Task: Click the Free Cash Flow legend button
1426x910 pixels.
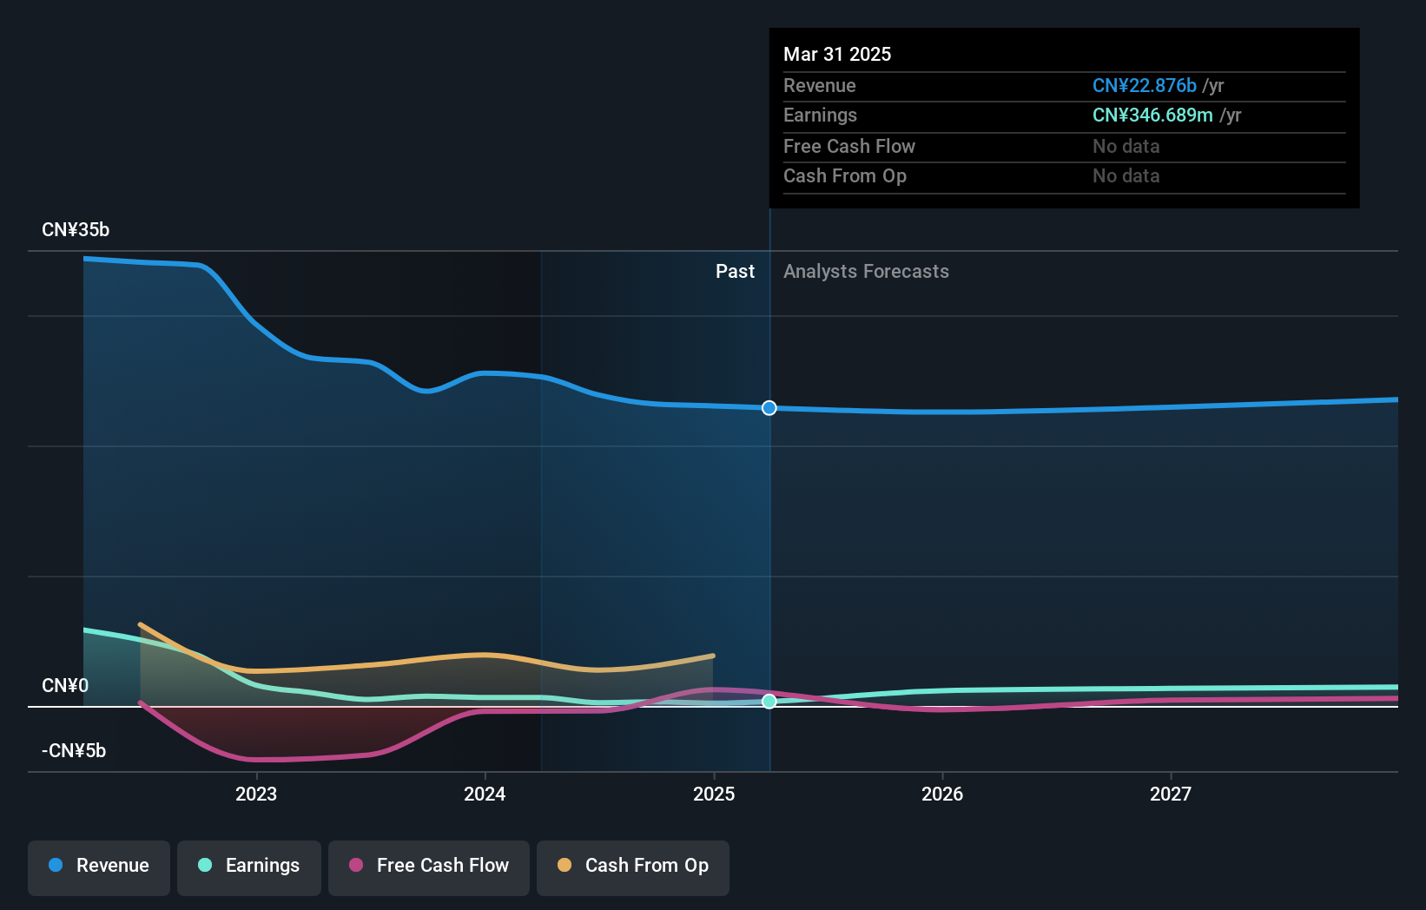Action: coord(428,867)
